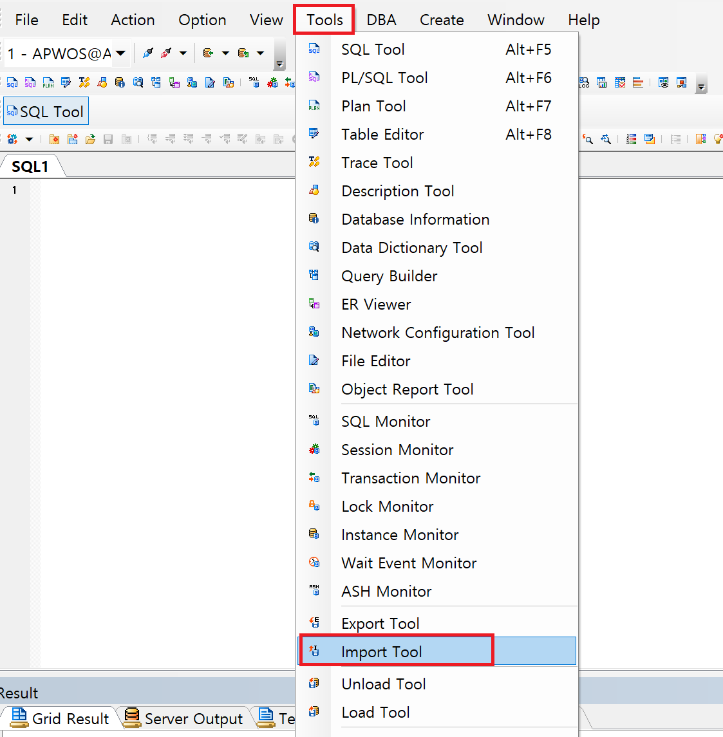Switch to the Grid Result tab
The width and height of the screenshot is (723, 737).
coord(60,718)
